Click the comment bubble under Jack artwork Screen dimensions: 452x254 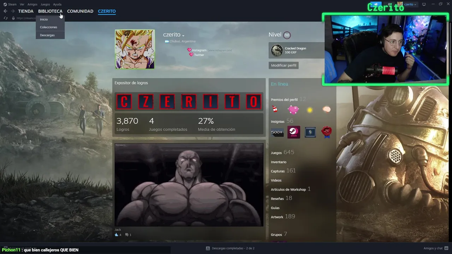point(127,235)
